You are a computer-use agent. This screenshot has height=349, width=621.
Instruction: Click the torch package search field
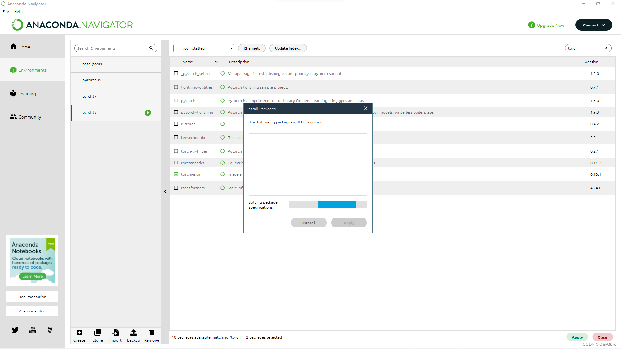(x=588, y=48)
